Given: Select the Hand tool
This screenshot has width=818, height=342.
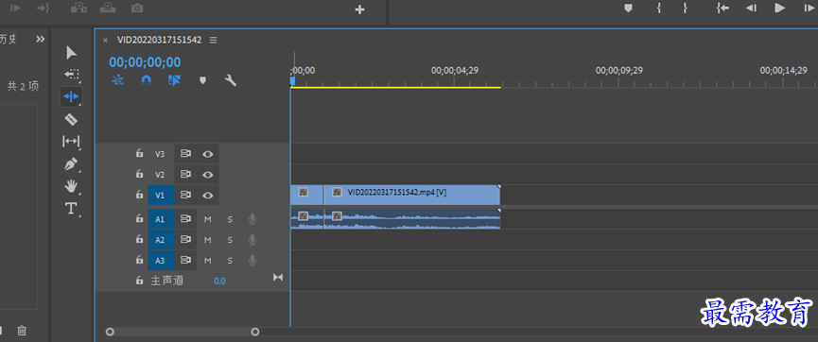Looking at the screenshot, I should (71, 186).
